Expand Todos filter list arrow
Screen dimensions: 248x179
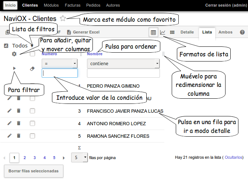coord(32,46)
